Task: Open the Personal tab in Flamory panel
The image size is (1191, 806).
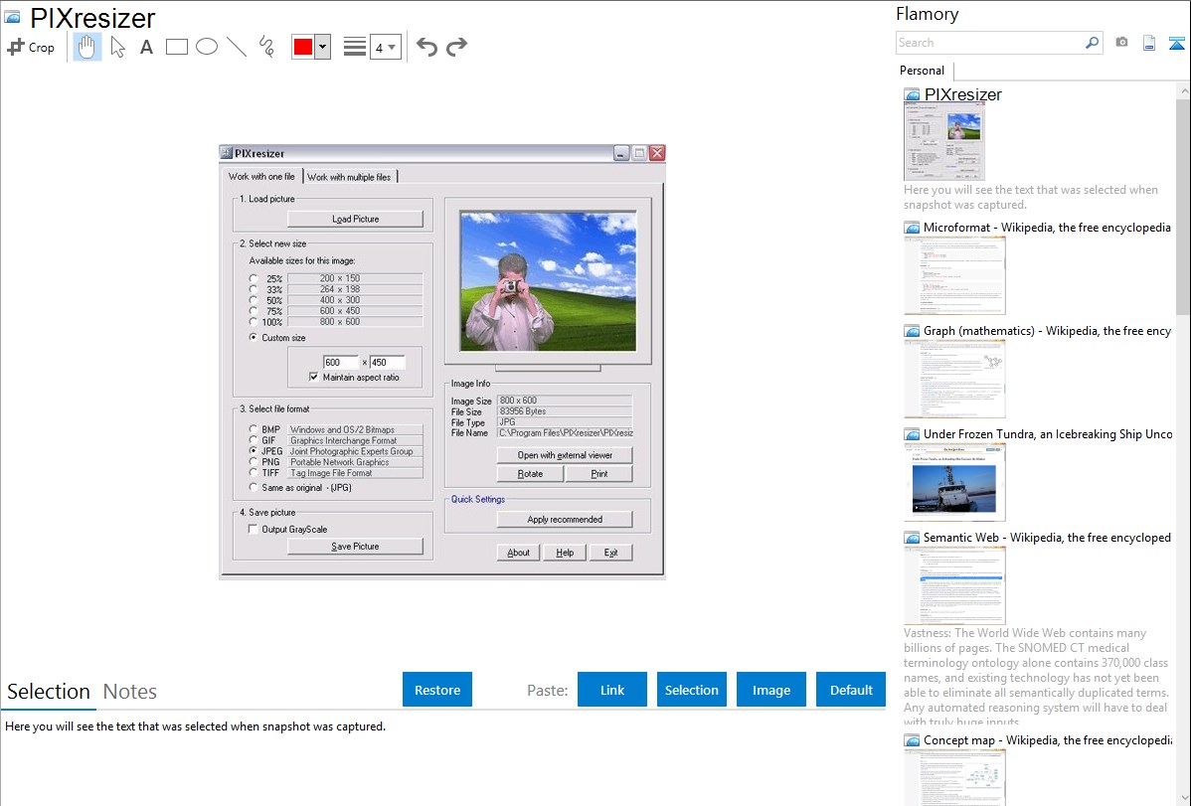Action: pyautogui.click(x=923, y=71)
